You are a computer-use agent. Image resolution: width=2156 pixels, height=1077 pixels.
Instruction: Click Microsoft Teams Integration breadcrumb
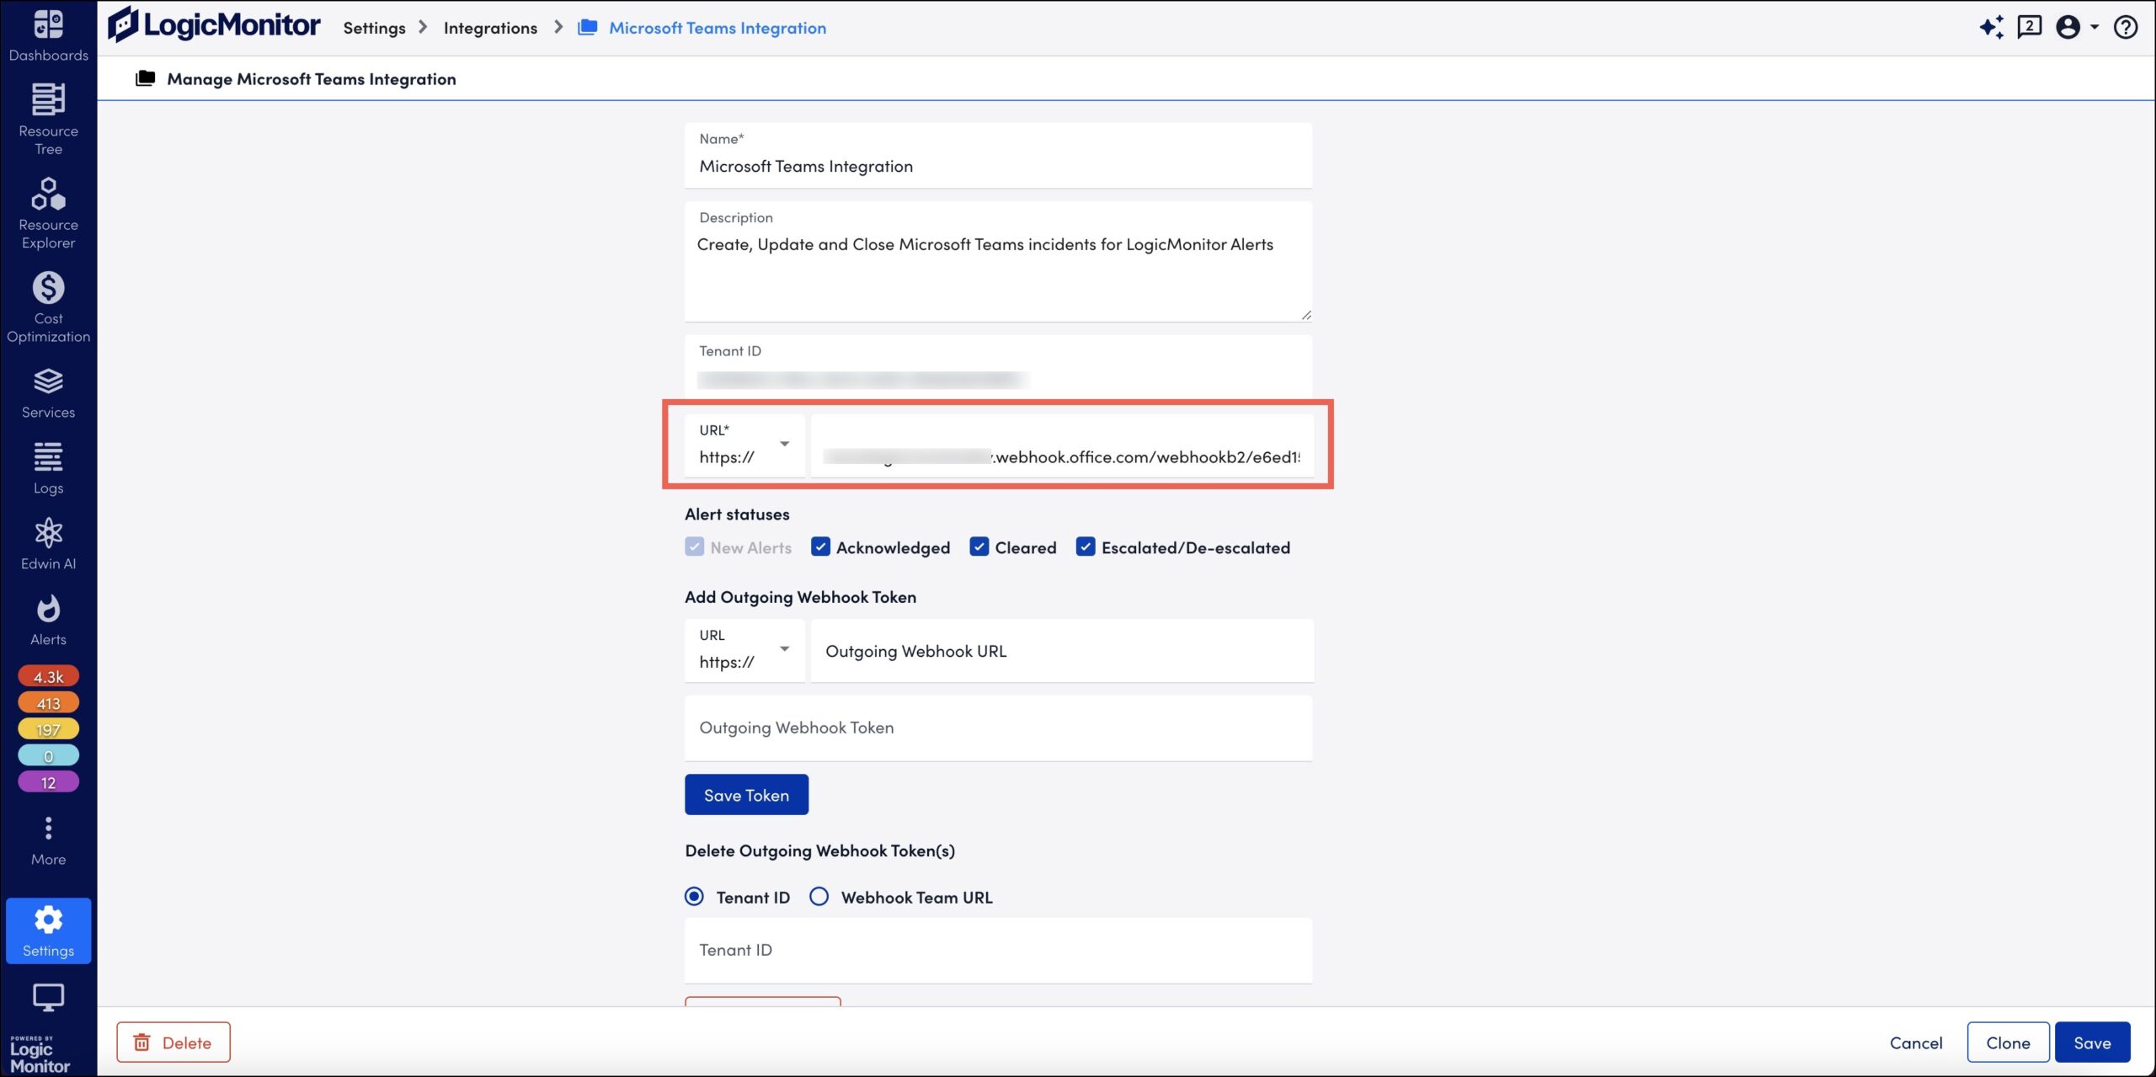coord(718,28)
